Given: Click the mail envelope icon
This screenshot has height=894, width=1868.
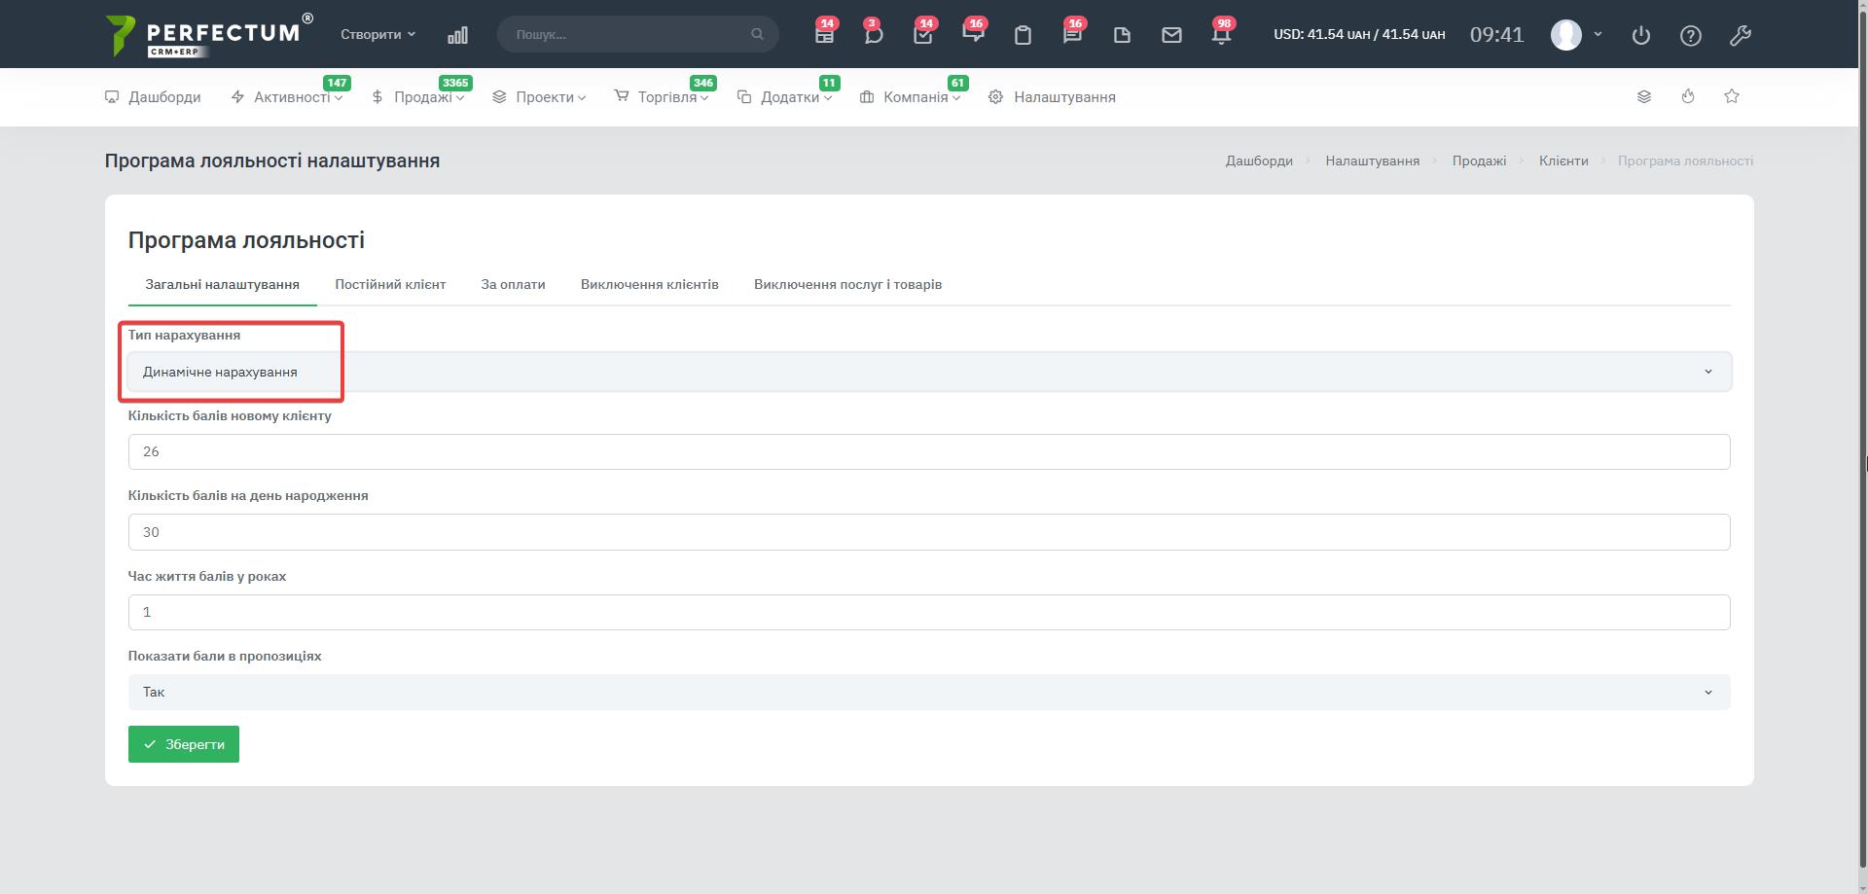Looking at the screenshot, I should click(1171, 35).
